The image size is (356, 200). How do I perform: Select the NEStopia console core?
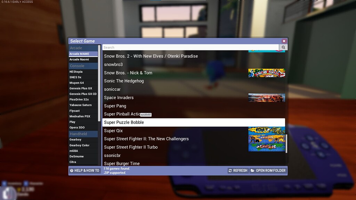76,72
